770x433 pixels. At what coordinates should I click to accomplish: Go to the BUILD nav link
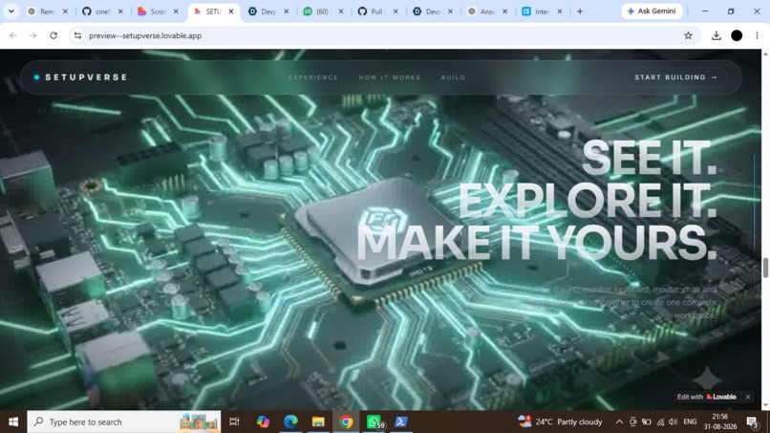coord(453,77)
